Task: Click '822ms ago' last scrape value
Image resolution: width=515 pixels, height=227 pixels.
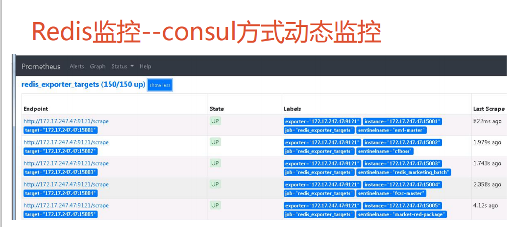Action: click(488, 121)
